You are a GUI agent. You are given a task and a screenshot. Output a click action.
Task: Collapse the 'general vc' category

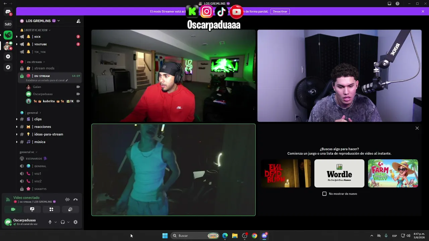click(x=28, y=152)
